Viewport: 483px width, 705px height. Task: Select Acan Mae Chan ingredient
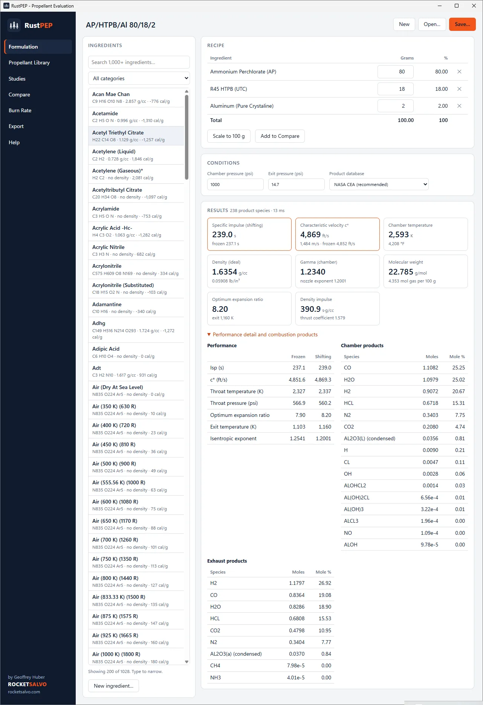point(136,98)
